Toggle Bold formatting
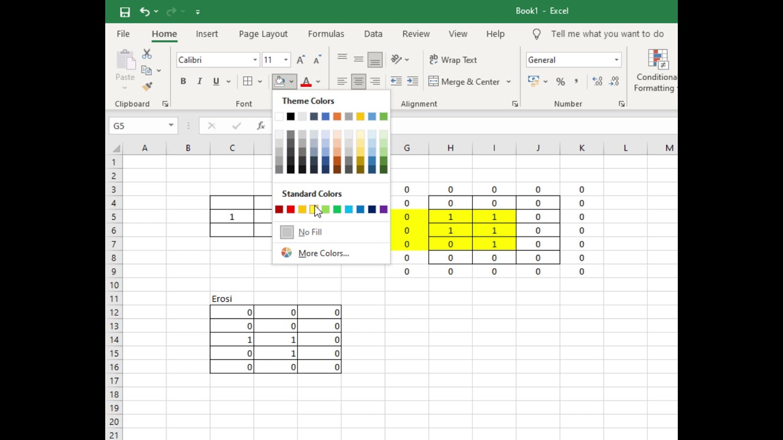 pyautogui.click(x=183, y=81)
